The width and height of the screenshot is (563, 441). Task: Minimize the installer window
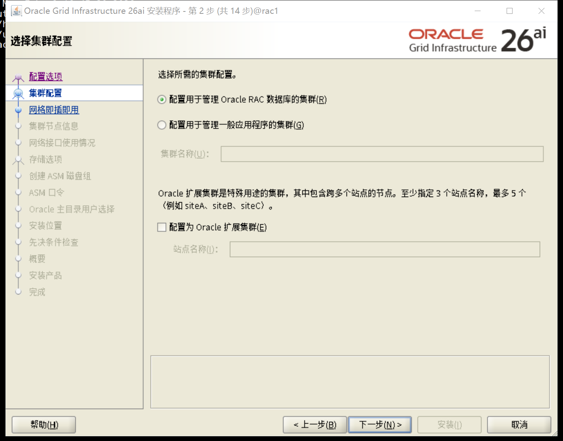477,11
